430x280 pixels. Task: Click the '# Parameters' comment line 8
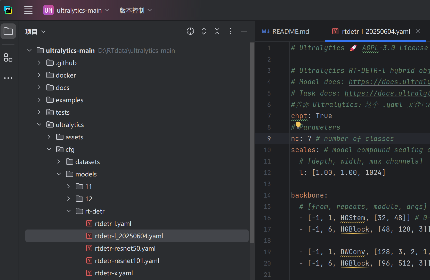click(316, 127)
